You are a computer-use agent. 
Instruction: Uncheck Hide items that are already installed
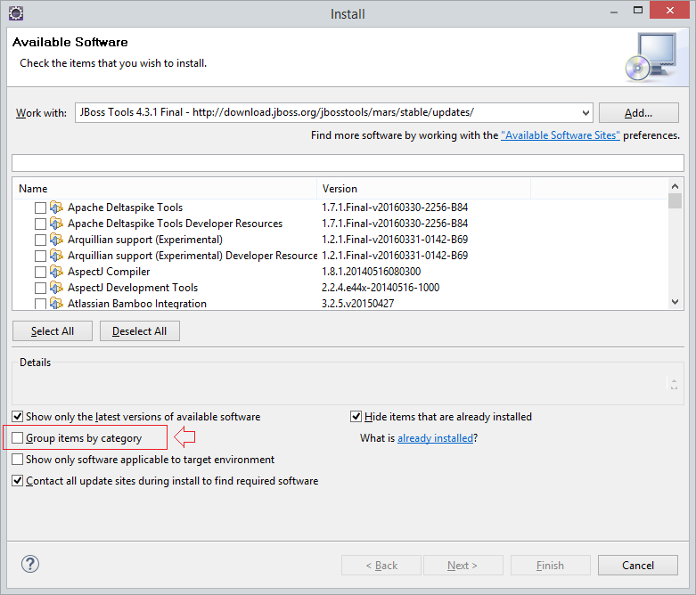pos(356,416)
